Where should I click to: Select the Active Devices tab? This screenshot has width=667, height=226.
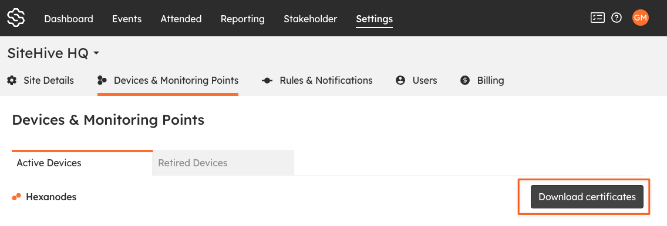pyautogui.click(x=82, y=163)
